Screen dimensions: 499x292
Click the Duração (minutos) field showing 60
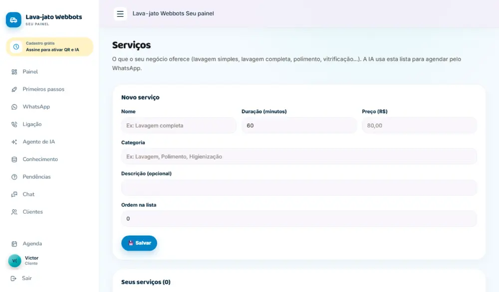[299, 126]
